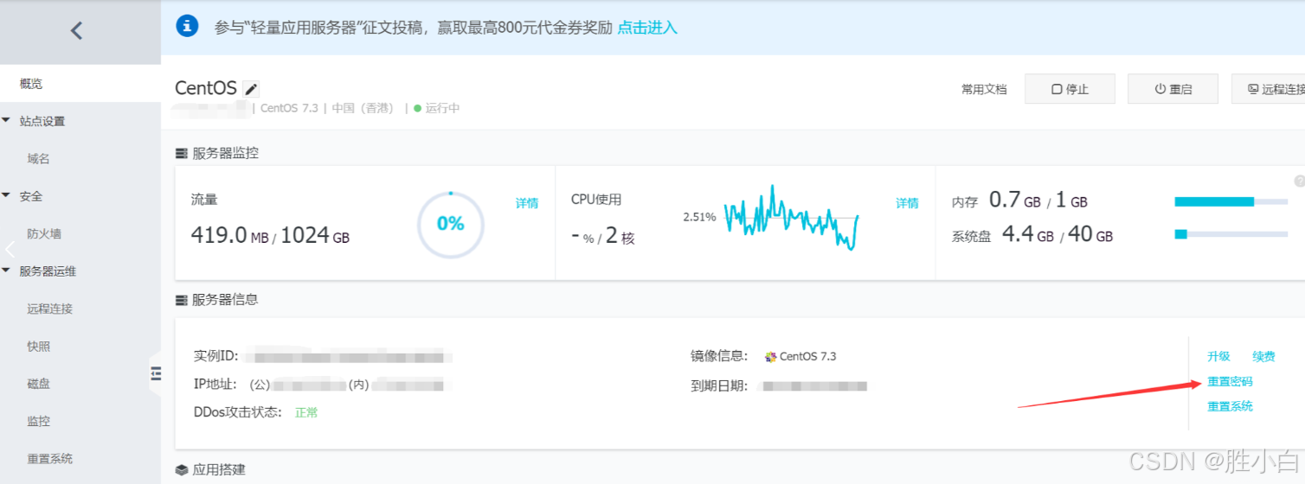Click the sidebar collapse handle icon
This screenshot has width=1305, height=484.
156,373
